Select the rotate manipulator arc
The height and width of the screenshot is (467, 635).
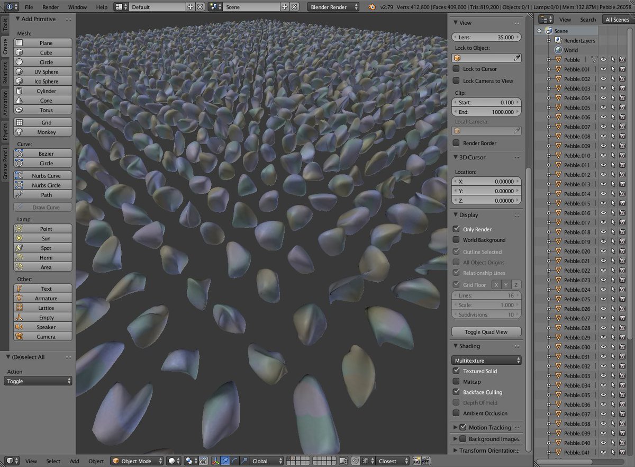(x=234, y=461)
